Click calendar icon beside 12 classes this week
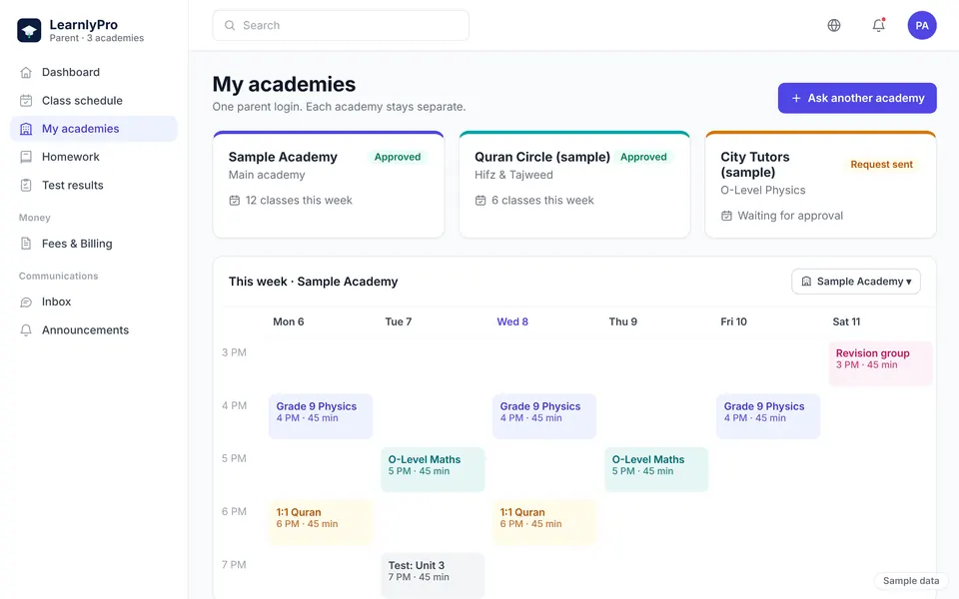959x599 pixels. click(234, 201)
